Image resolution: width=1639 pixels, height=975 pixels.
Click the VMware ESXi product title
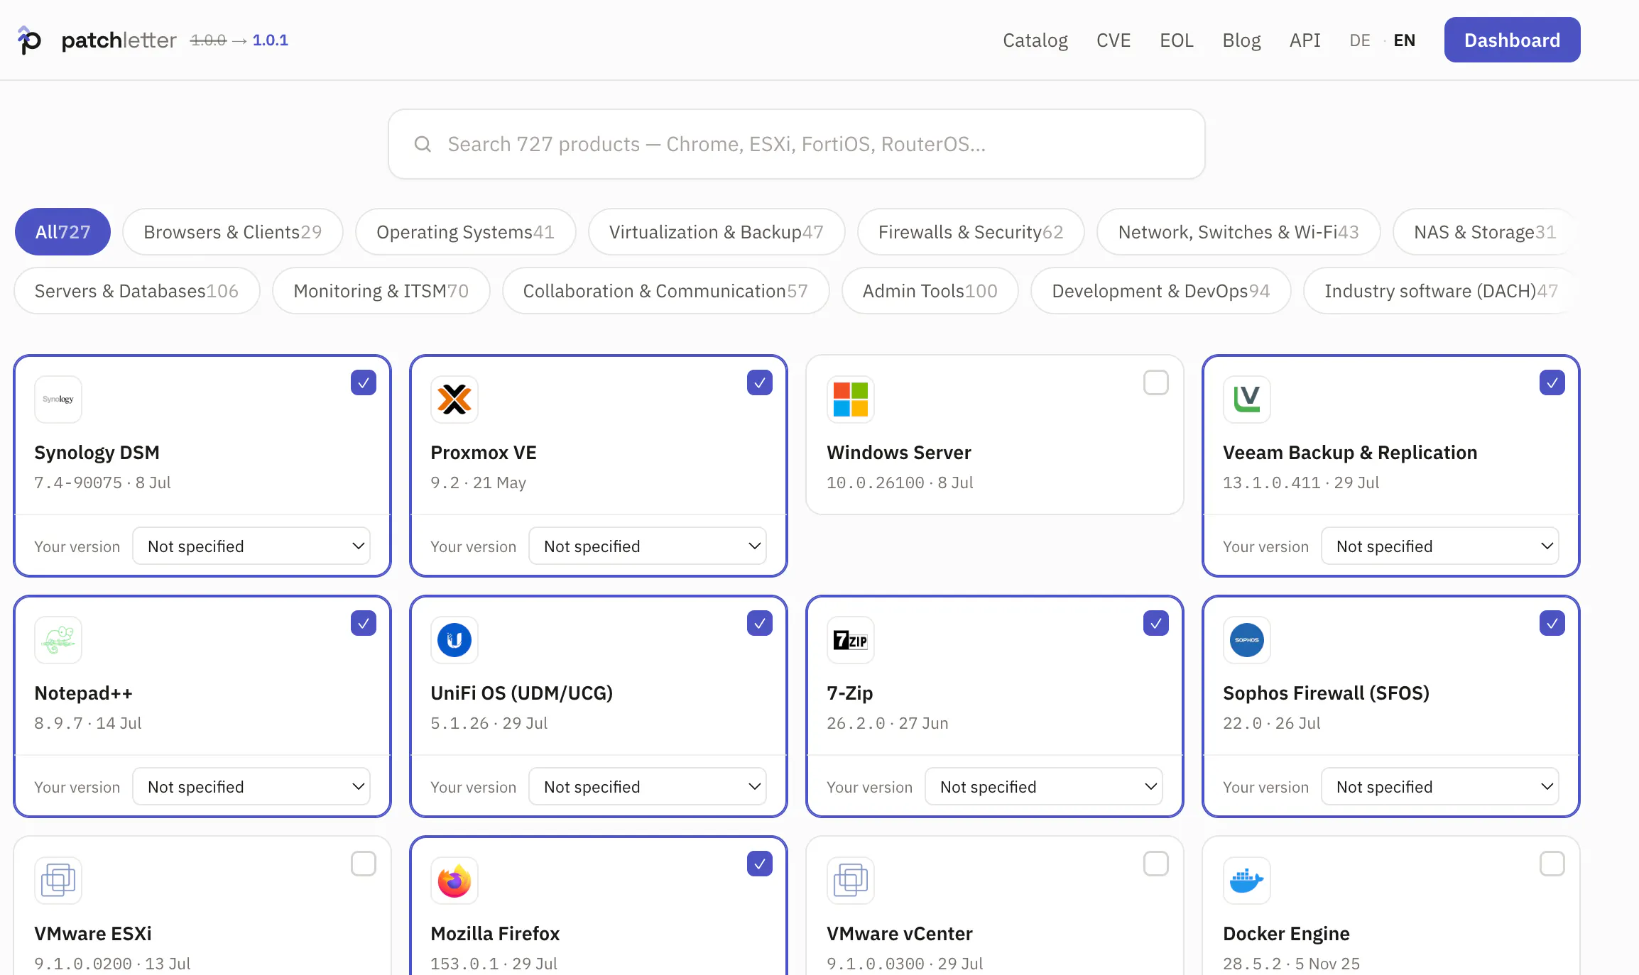[x=93, y=934]
